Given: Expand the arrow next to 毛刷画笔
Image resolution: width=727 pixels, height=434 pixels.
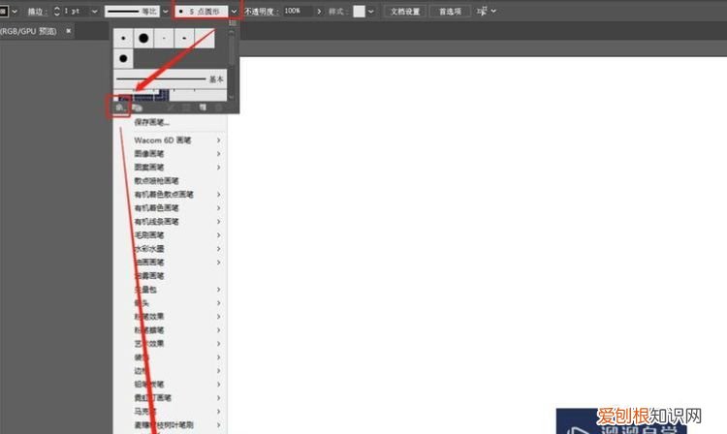Looking at the screenshot, I should point(218,234).
